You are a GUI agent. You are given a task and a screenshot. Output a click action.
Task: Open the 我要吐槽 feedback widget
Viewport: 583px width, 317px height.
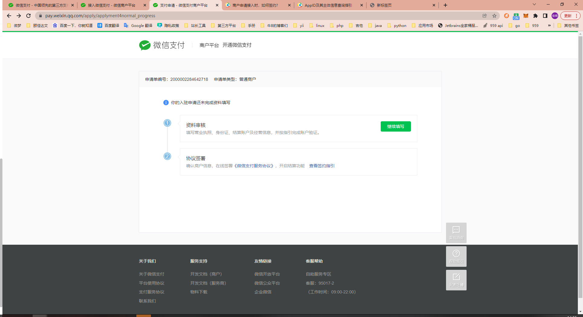tap(456, 280)
